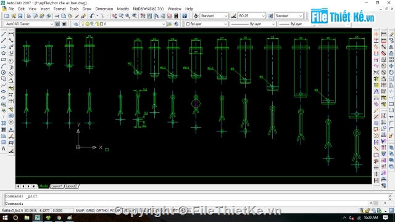Screen dimensions: 395x222
Task: Open the ByLayer linetype dropdown
Action: [273, 24]
